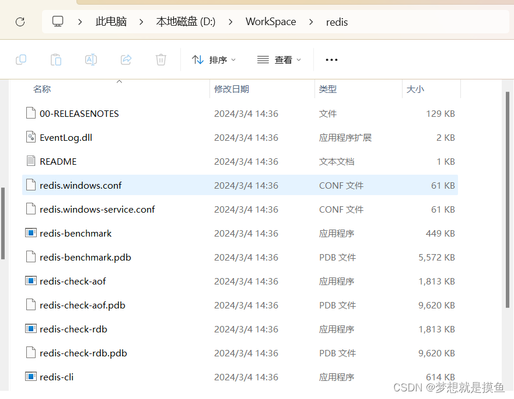Open the 查看 view dropdown
This screenshot has width=514, height=399.
[x=279, y=60]
